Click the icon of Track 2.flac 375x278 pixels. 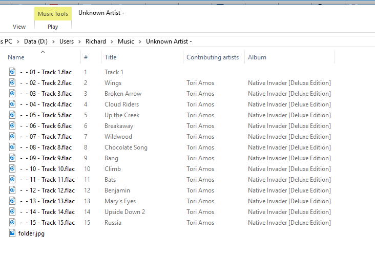click(x=13, y=83)
